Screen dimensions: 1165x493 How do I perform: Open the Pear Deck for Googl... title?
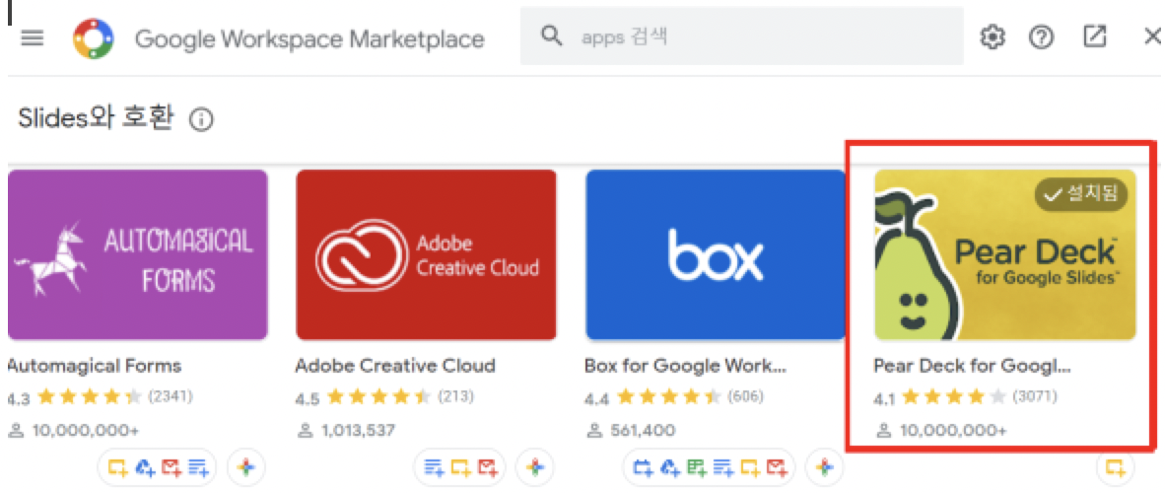pyautogui.click(x=973, y=366)
